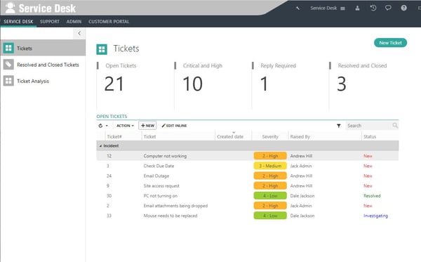Click 'Jack Admin' in Check Due Date row
Image resolution: width=421 pixels, height=262 pixels.
(301, 166)
